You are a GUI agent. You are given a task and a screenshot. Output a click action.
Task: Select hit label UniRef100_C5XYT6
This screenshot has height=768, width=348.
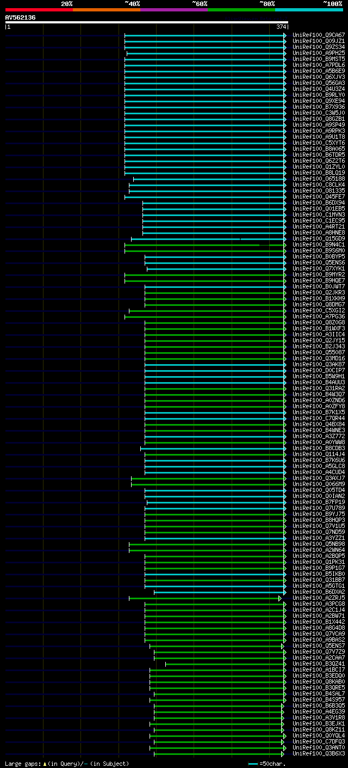319,143
